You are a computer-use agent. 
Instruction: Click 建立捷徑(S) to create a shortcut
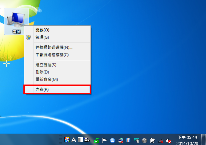[46, 64]
